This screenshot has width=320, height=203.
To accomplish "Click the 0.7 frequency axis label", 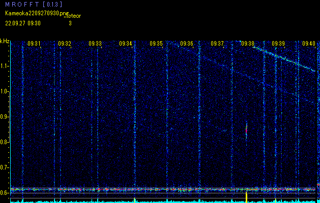I will point(4,167).
